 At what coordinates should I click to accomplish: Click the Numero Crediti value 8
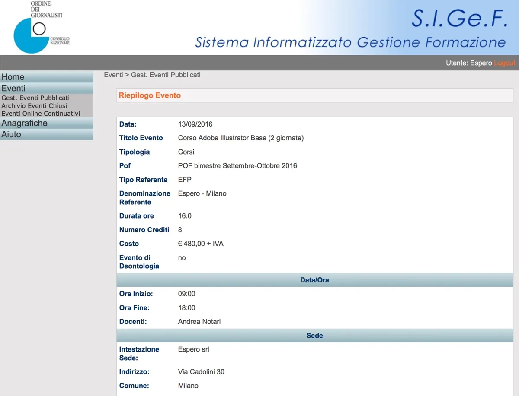(180, 230)
